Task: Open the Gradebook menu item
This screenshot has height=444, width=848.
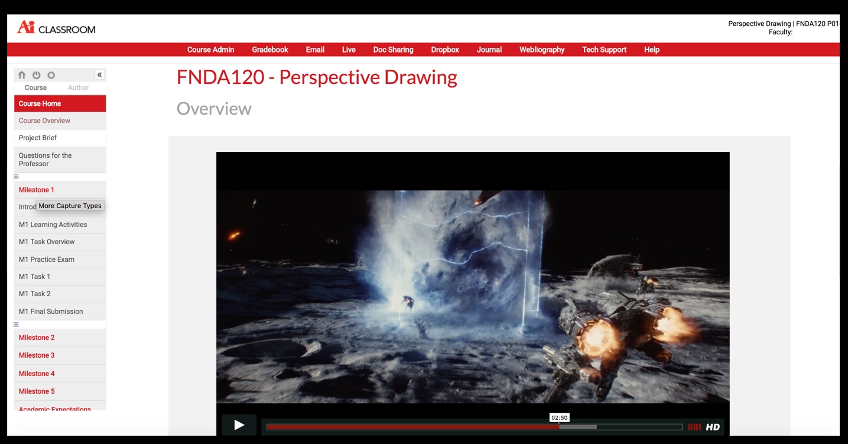Action: (x=270, y=50)
